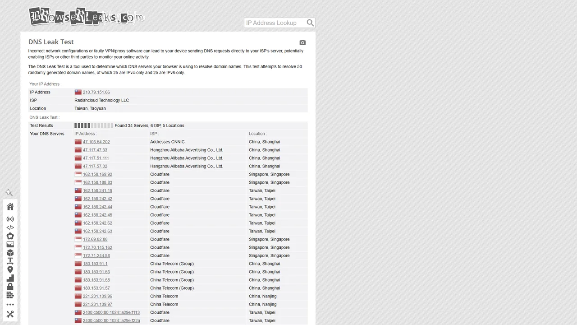Open DNS server 172.69.82.88 link
This screenshot has width=577, height=325.
(x=95, y=239)
